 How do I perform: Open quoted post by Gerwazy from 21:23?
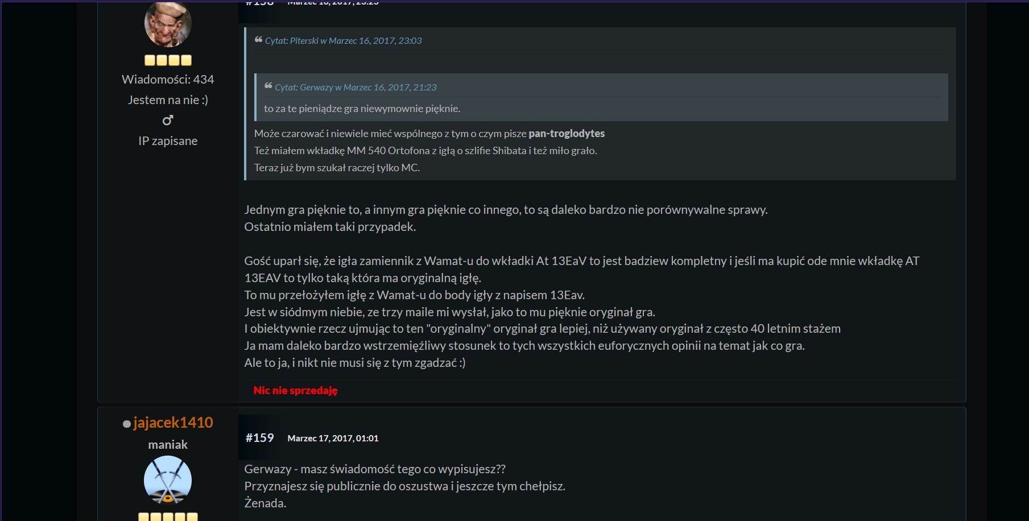[x=356, y=88]
